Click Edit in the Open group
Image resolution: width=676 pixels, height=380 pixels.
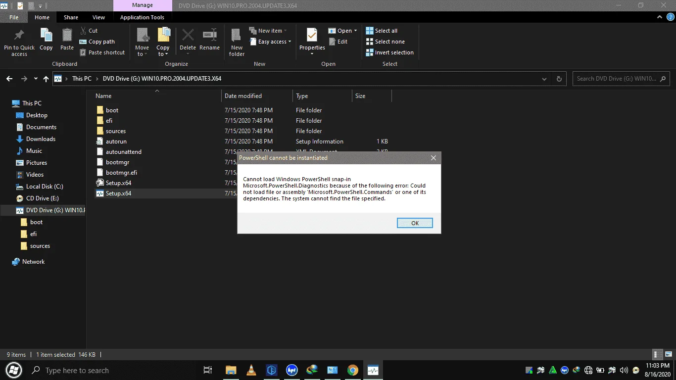pyautogui.click(x=338, y=42)
